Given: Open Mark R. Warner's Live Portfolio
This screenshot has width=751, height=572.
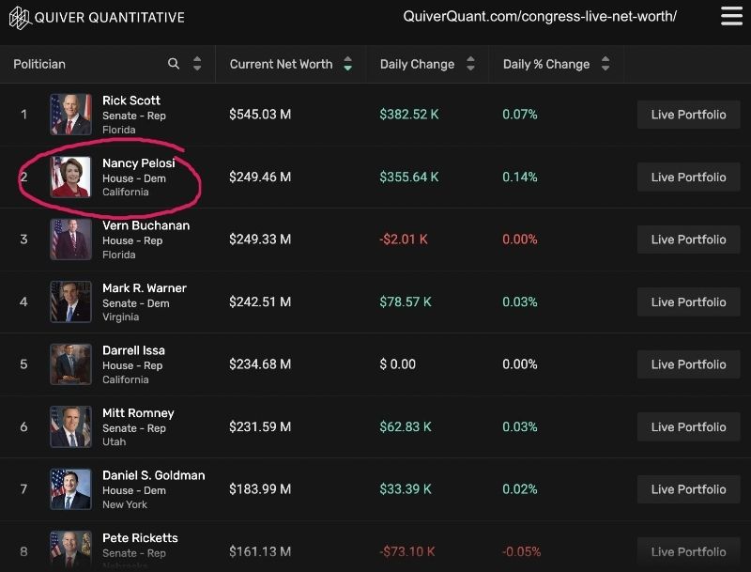Looking at the screenshot, I should point(688,302).
